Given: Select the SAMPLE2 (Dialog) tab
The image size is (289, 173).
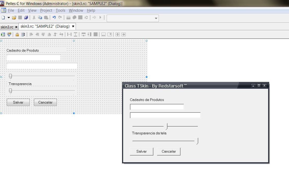Looking at the screenshot, I should click(45, 26).
